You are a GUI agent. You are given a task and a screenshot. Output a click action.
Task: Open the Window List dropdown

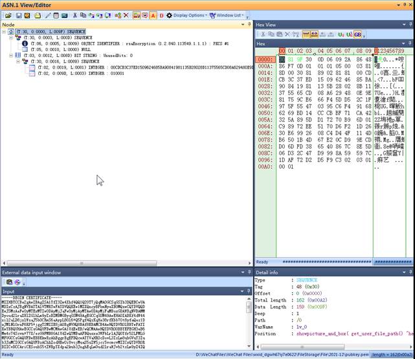tap(230, 15)
